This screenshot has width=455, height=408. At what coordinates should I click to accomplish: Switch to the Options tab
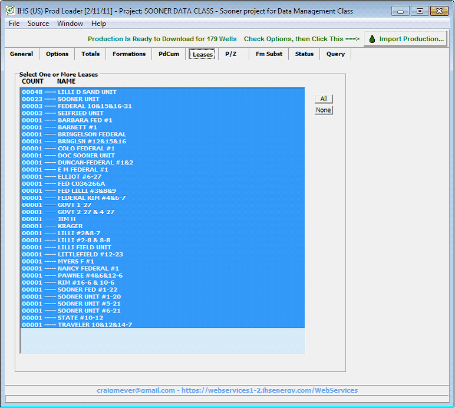(x=57, y=54)
